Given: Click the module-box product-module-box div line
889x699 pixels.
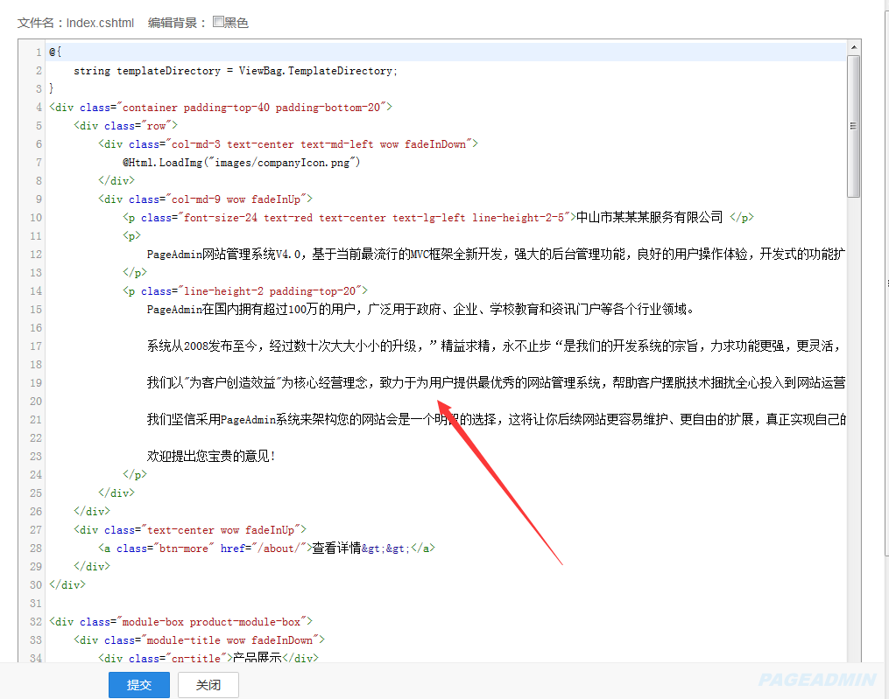Looking at the screenshot, I should tap(180, 621).
